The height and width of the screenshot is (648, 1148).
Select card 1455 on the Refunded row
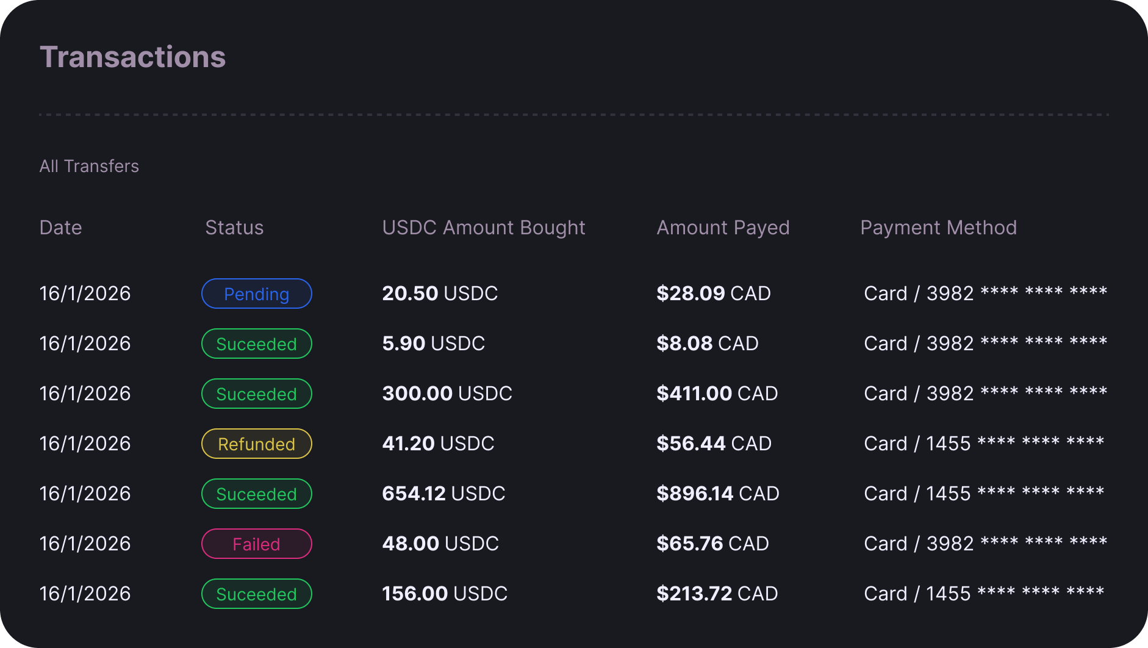point(984,444)
